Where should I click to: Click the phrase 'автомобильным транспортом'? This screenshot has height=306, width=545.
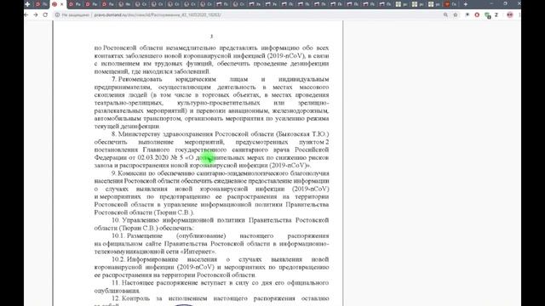click(x=138, y=118)
